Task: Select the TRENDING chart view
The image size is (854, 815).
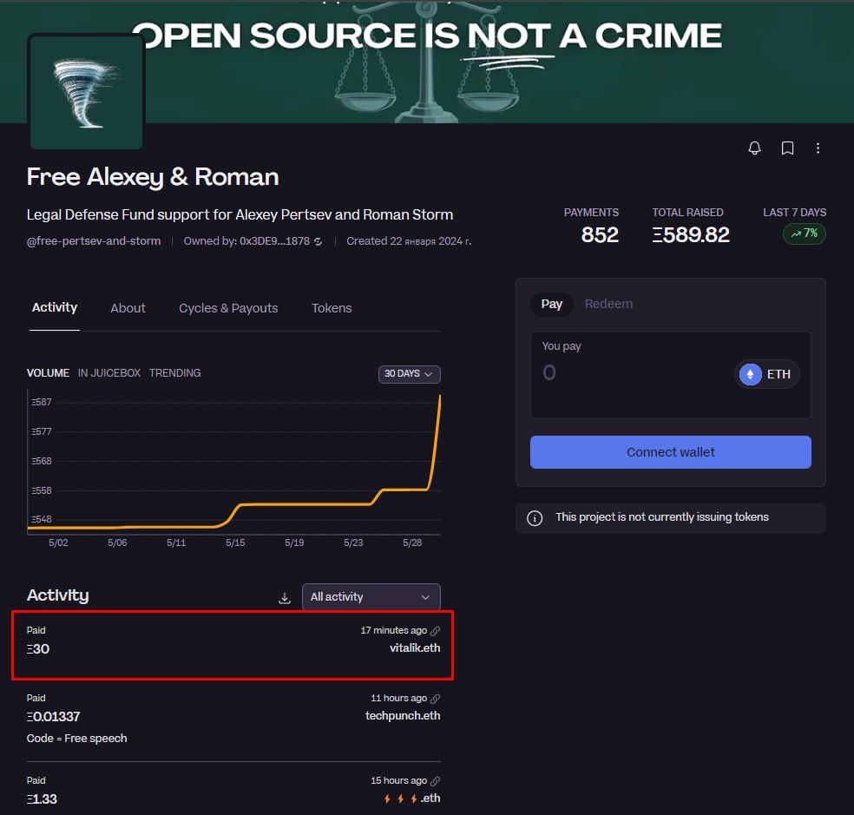Action: (174, 373)
